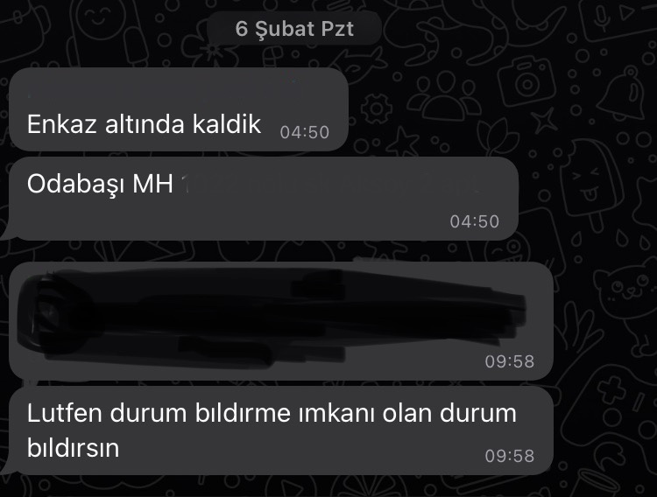Click the camera doodle in chat wallpaper
Viewport: 657px width, 497px height.
pos(525,80)
